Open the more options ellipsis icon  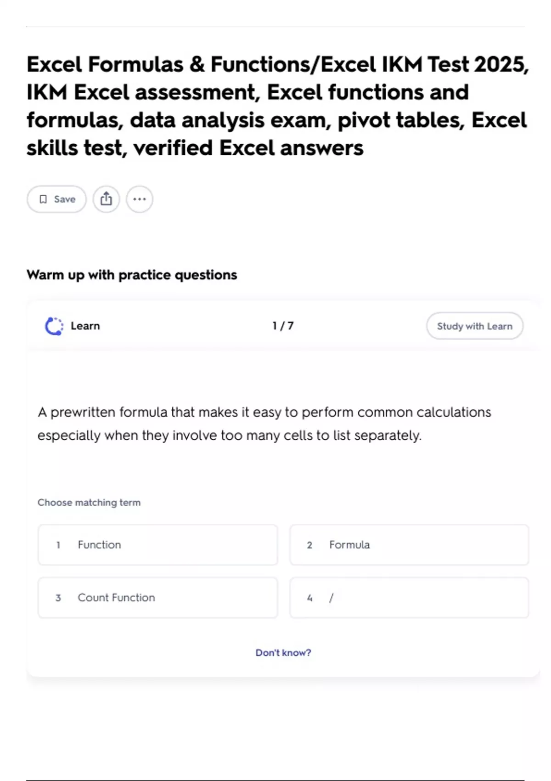tap(139, 199)
